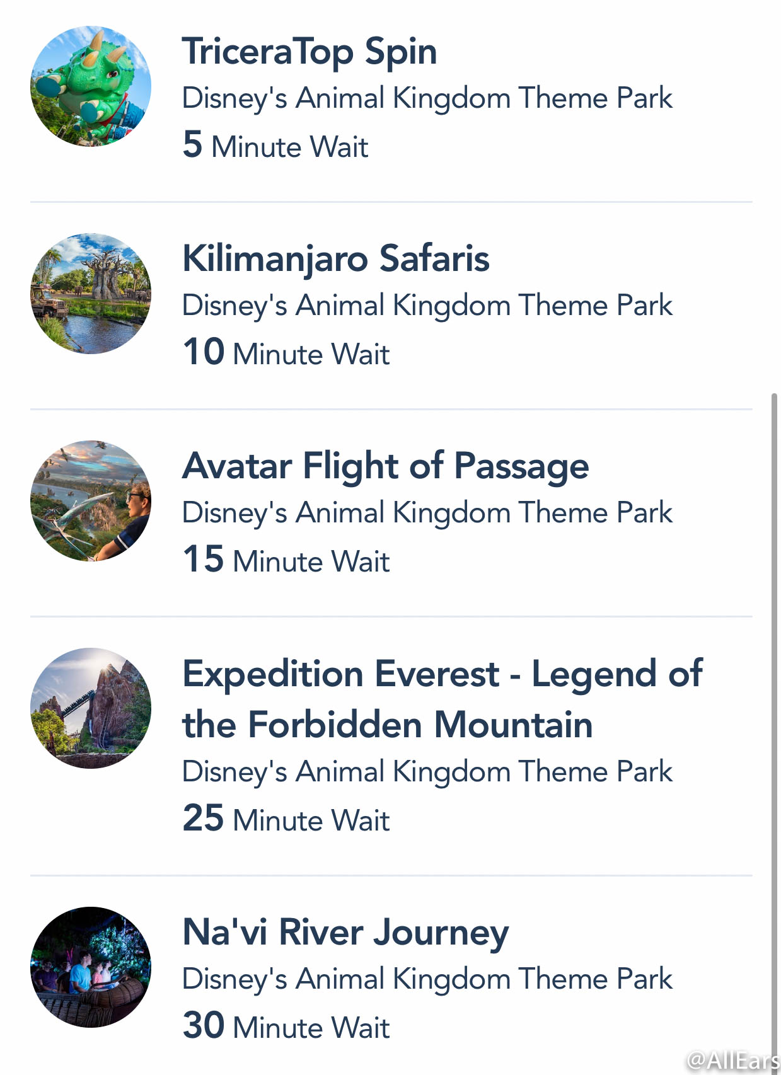Select the 30 Minute Wait label
The width and height of the screenshot is (781, 1075).
click(286, 1026)
